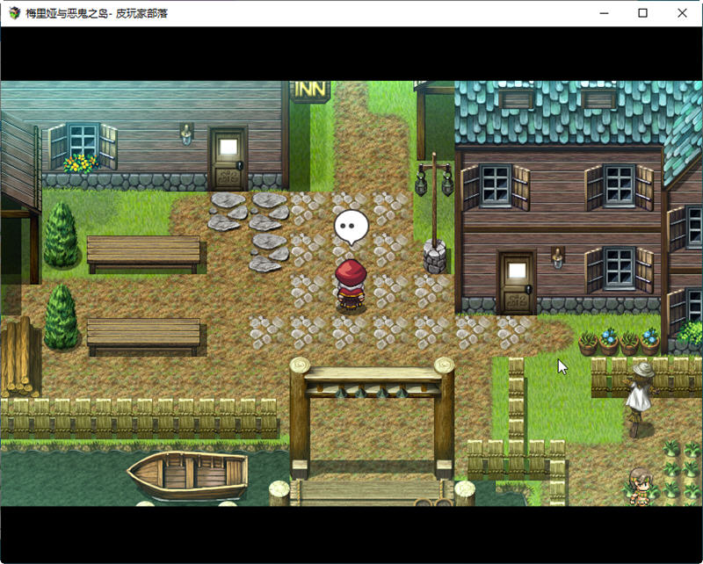Open the door of the teal-roofed house
Image resolution: width=703 pixels, height=564 pixels.
tap(517, 282)
